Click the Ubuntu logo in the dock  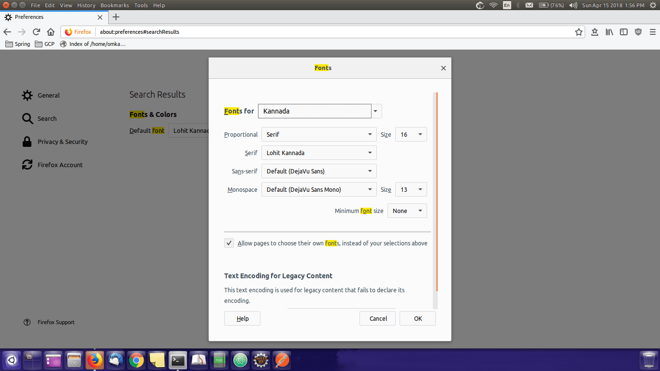[12, 360]
